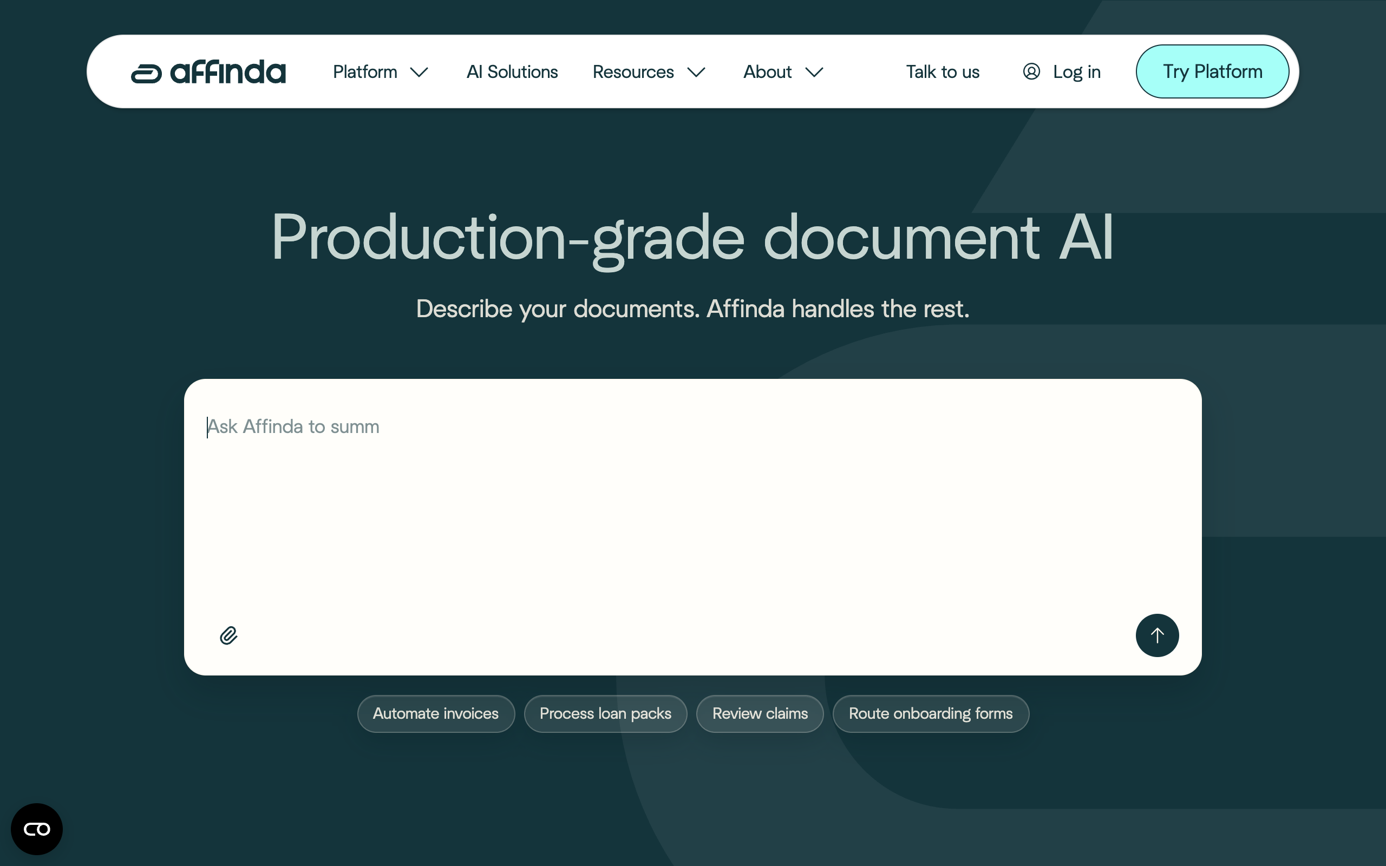
Task: Click the Try Platform button
Action: tap(1212, 71)
